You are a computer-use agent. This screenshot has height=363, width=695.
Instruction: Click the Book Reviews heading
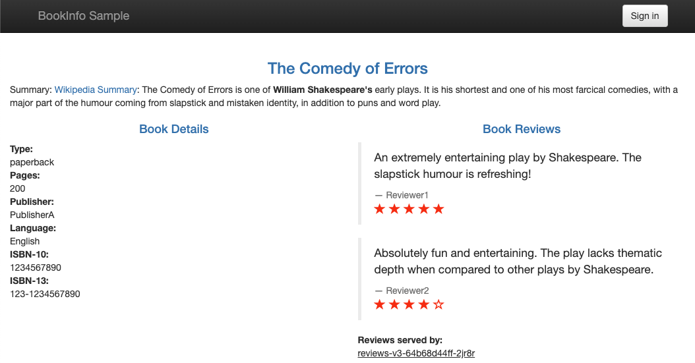[x=522, y=129]
